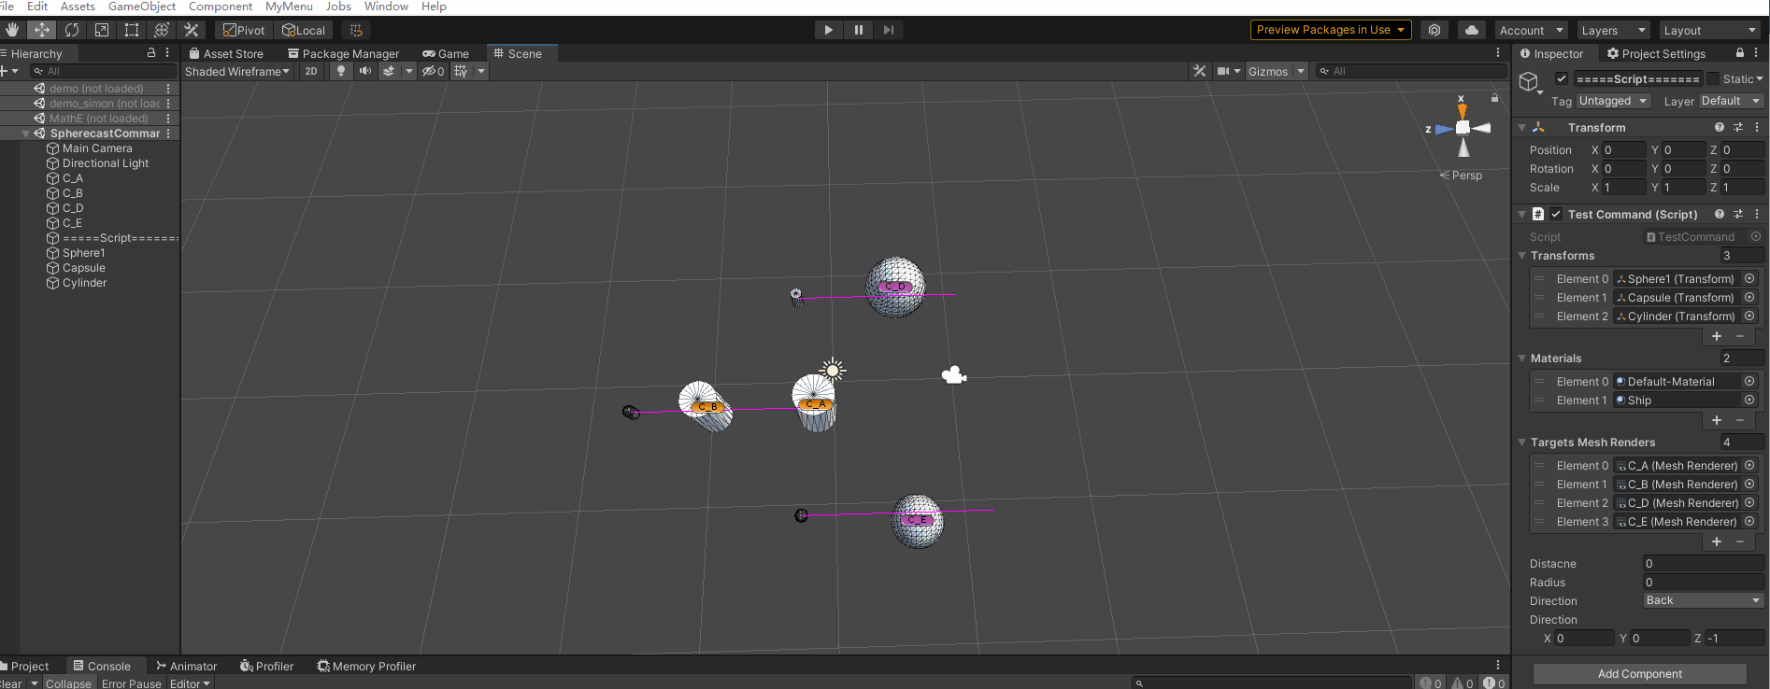Screen dimensions: 1770x689
Task: Open the MyMenu menu
Action: [289, 7]
